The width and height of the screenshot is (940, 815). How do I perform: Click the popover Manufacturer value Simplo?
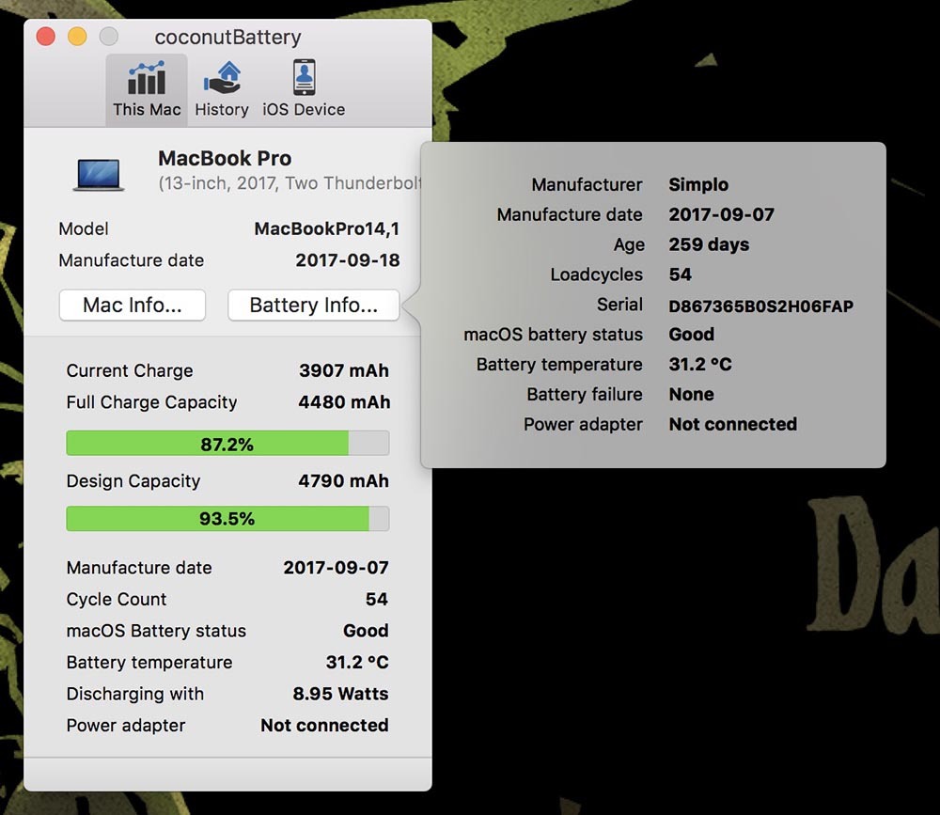pyautogui.click(x=698, y=184)
